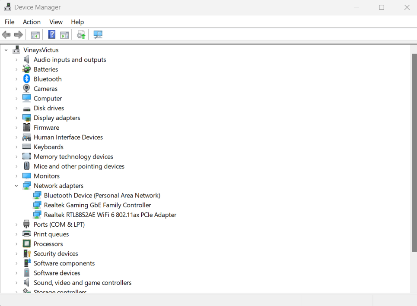Viewport: 417px width, 306px height.
Task: Open the Action menu
Action: click(x=32, y=22)
